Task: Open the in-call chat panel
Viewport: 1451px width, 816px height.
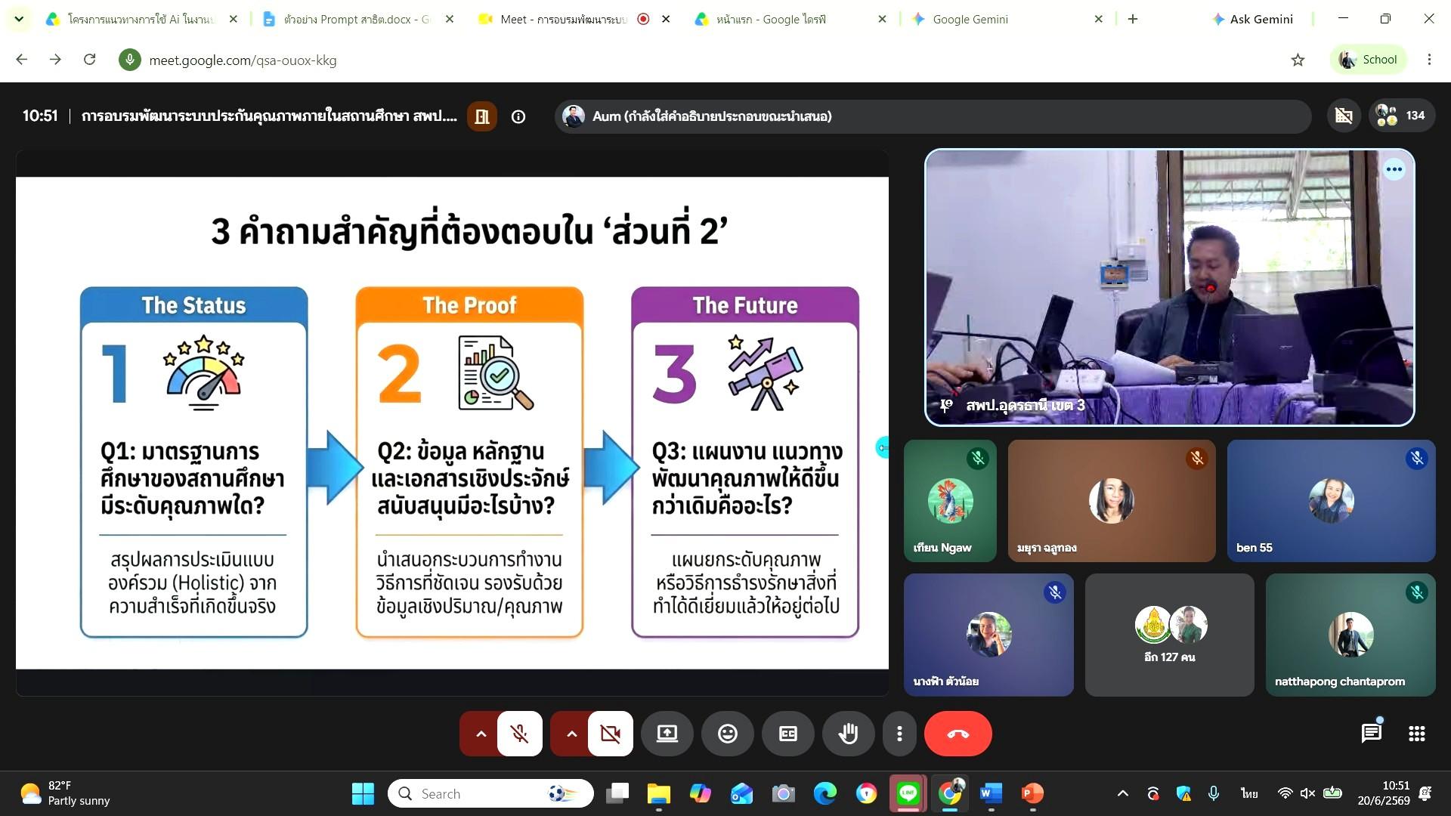Action: click(x=1371, y=733)
